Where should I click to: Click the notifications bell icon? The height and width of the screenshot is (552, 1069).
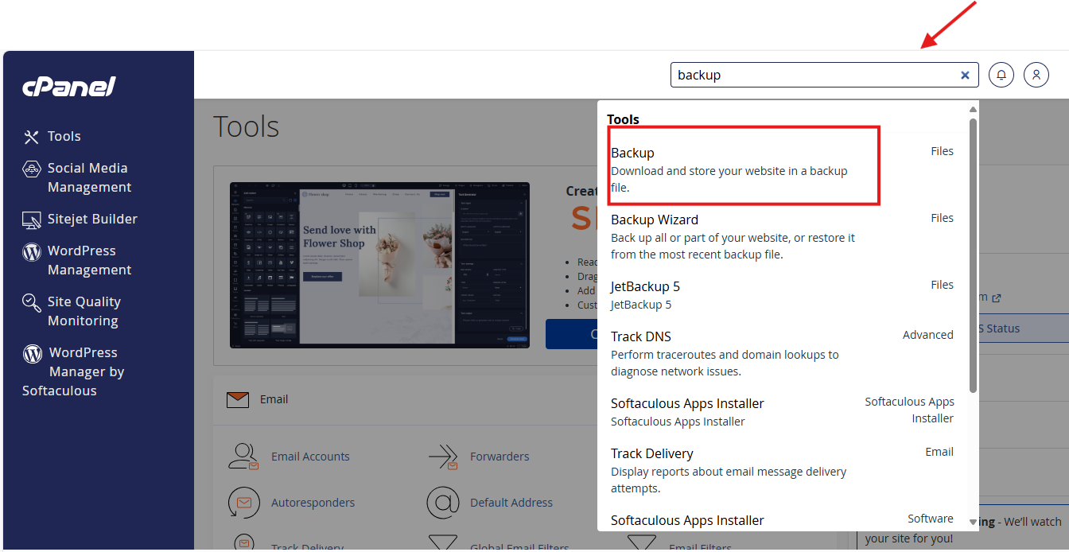point(1001,75)
